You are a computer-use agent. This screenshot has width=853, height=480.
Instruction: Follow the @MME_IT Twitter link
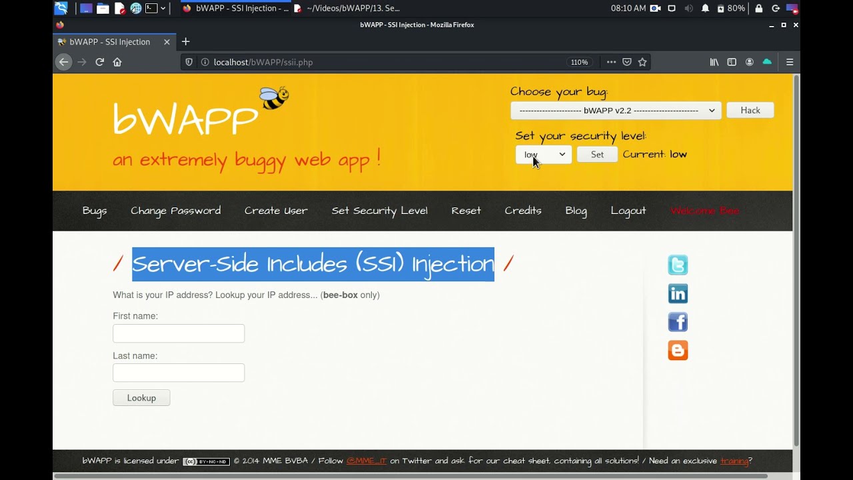pyautogui.click(x=367, y=461)
